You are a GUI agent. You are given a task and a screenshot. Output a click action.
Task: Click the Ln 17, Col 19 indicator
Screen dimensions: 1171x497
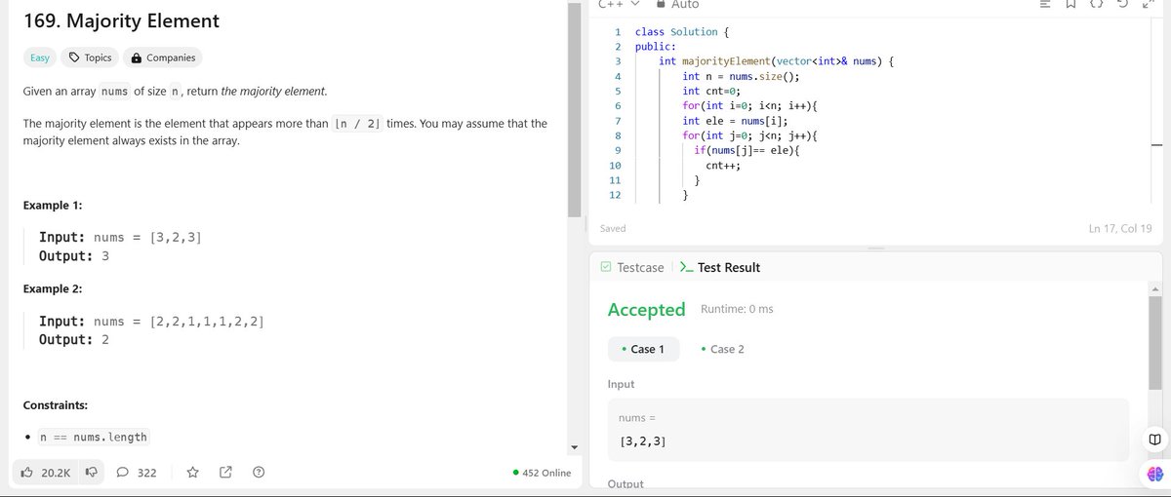point(1120,228)
